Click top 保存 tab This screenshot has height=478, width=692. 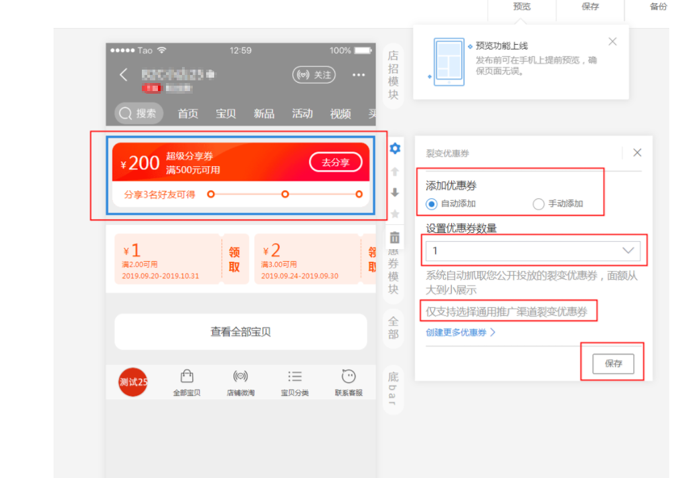click(x=590, y=7)
